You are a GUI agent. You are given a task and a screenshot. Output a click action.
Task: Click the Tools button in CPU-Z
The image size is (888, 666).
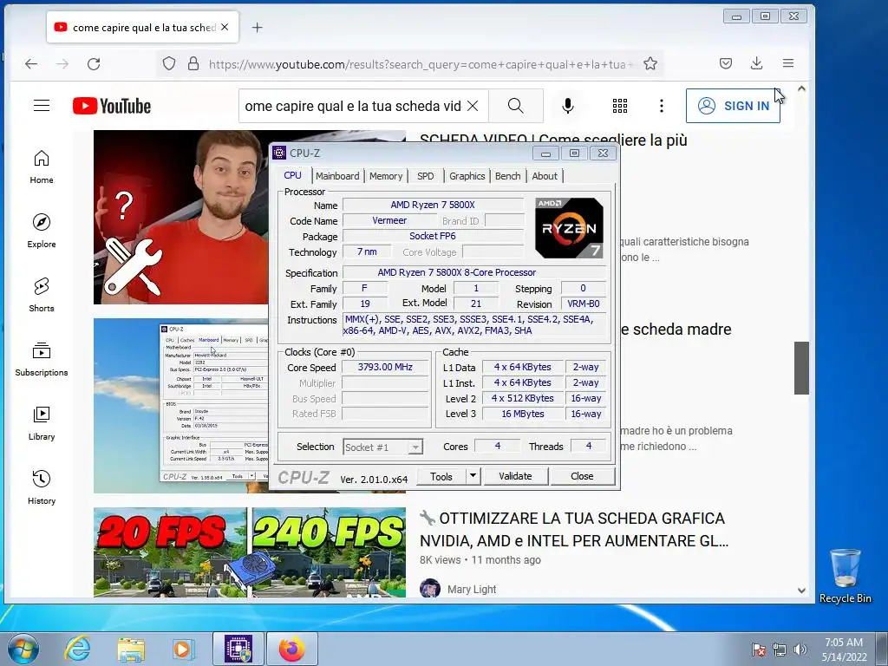441,476
